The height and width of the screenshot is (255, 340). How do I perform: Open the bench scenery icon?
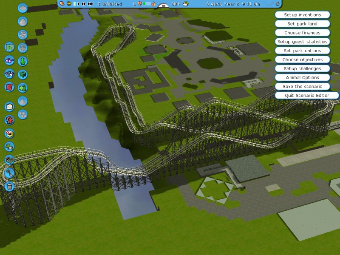pos(23,35)
